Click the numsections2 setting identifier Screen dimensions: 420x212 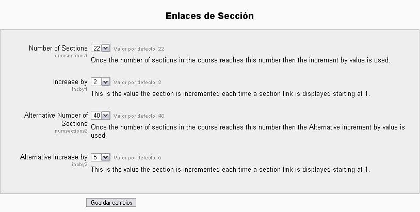click(x=71, y=131)
